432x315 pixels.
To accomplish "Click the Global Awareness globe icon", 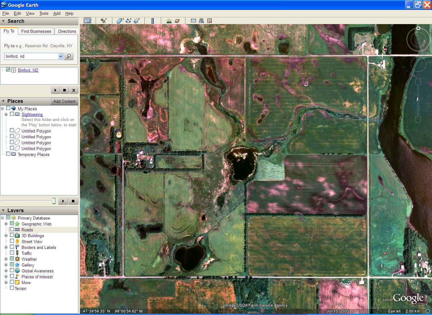I will [x=17, y=271].
